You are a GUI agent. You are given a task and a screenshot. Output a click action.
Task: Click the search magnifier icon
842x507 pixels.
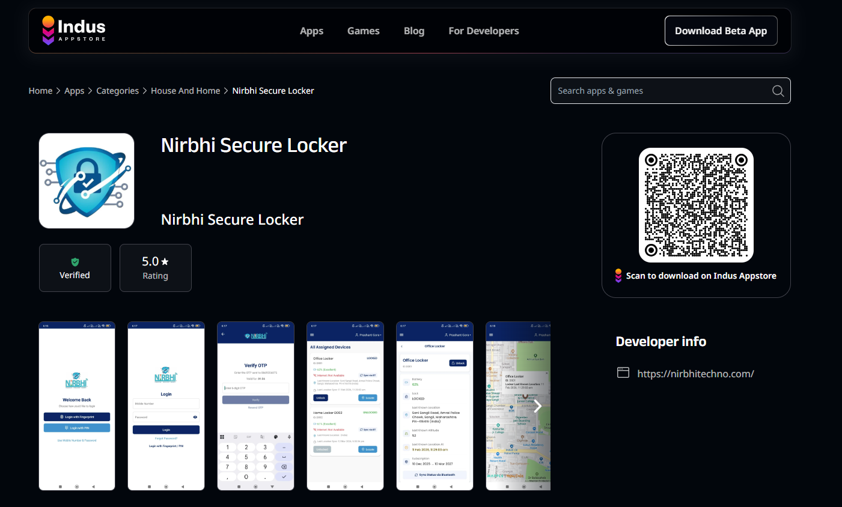[x=778, y=91]
